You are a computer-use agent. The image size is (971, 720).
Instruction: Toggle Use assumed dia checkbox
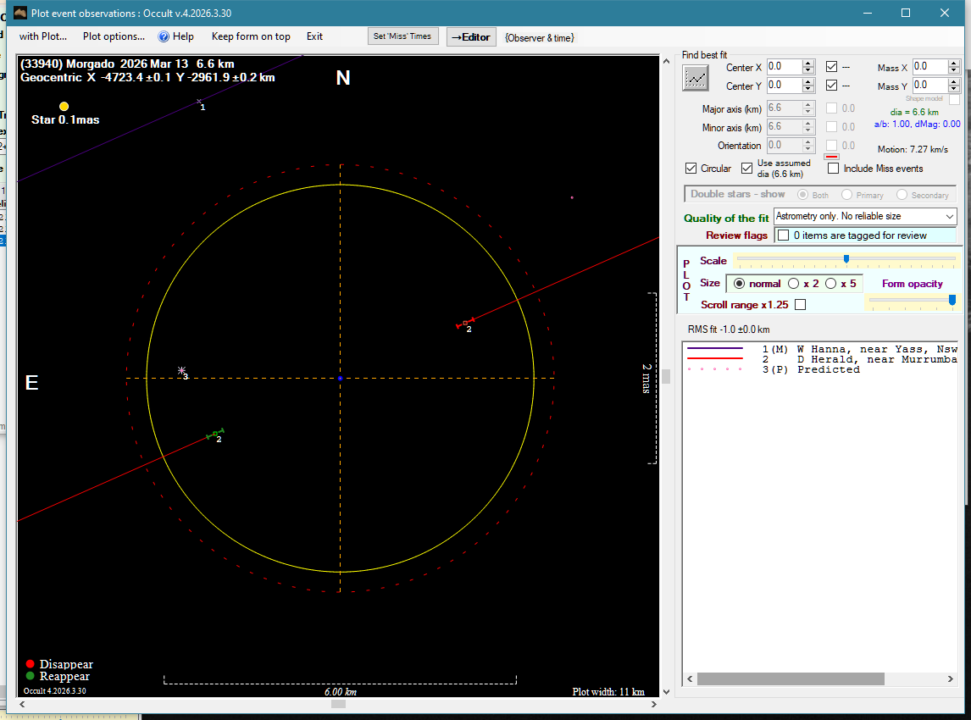(x=747, y=169)
